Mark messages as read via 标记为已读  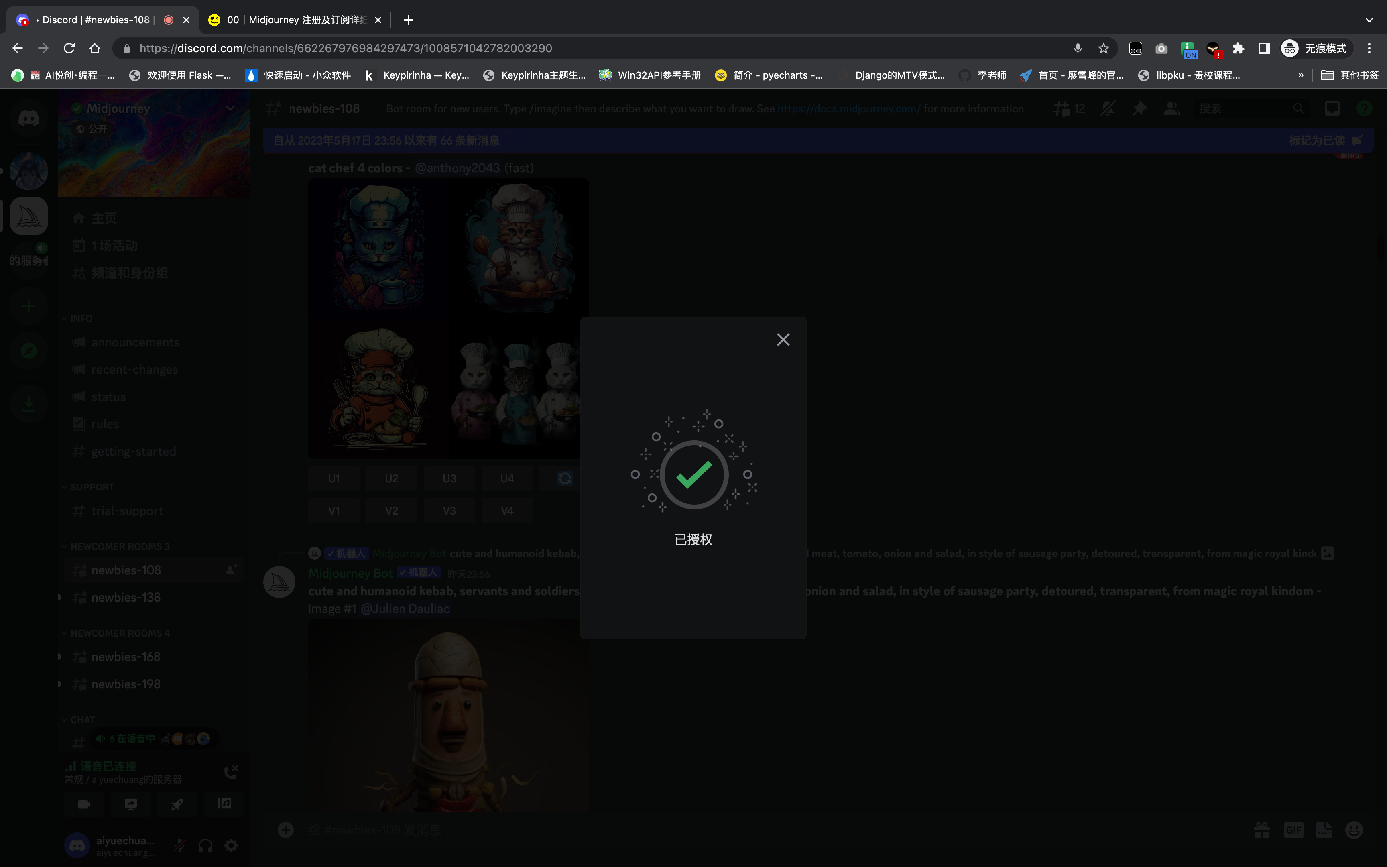tap(1325, 140)
